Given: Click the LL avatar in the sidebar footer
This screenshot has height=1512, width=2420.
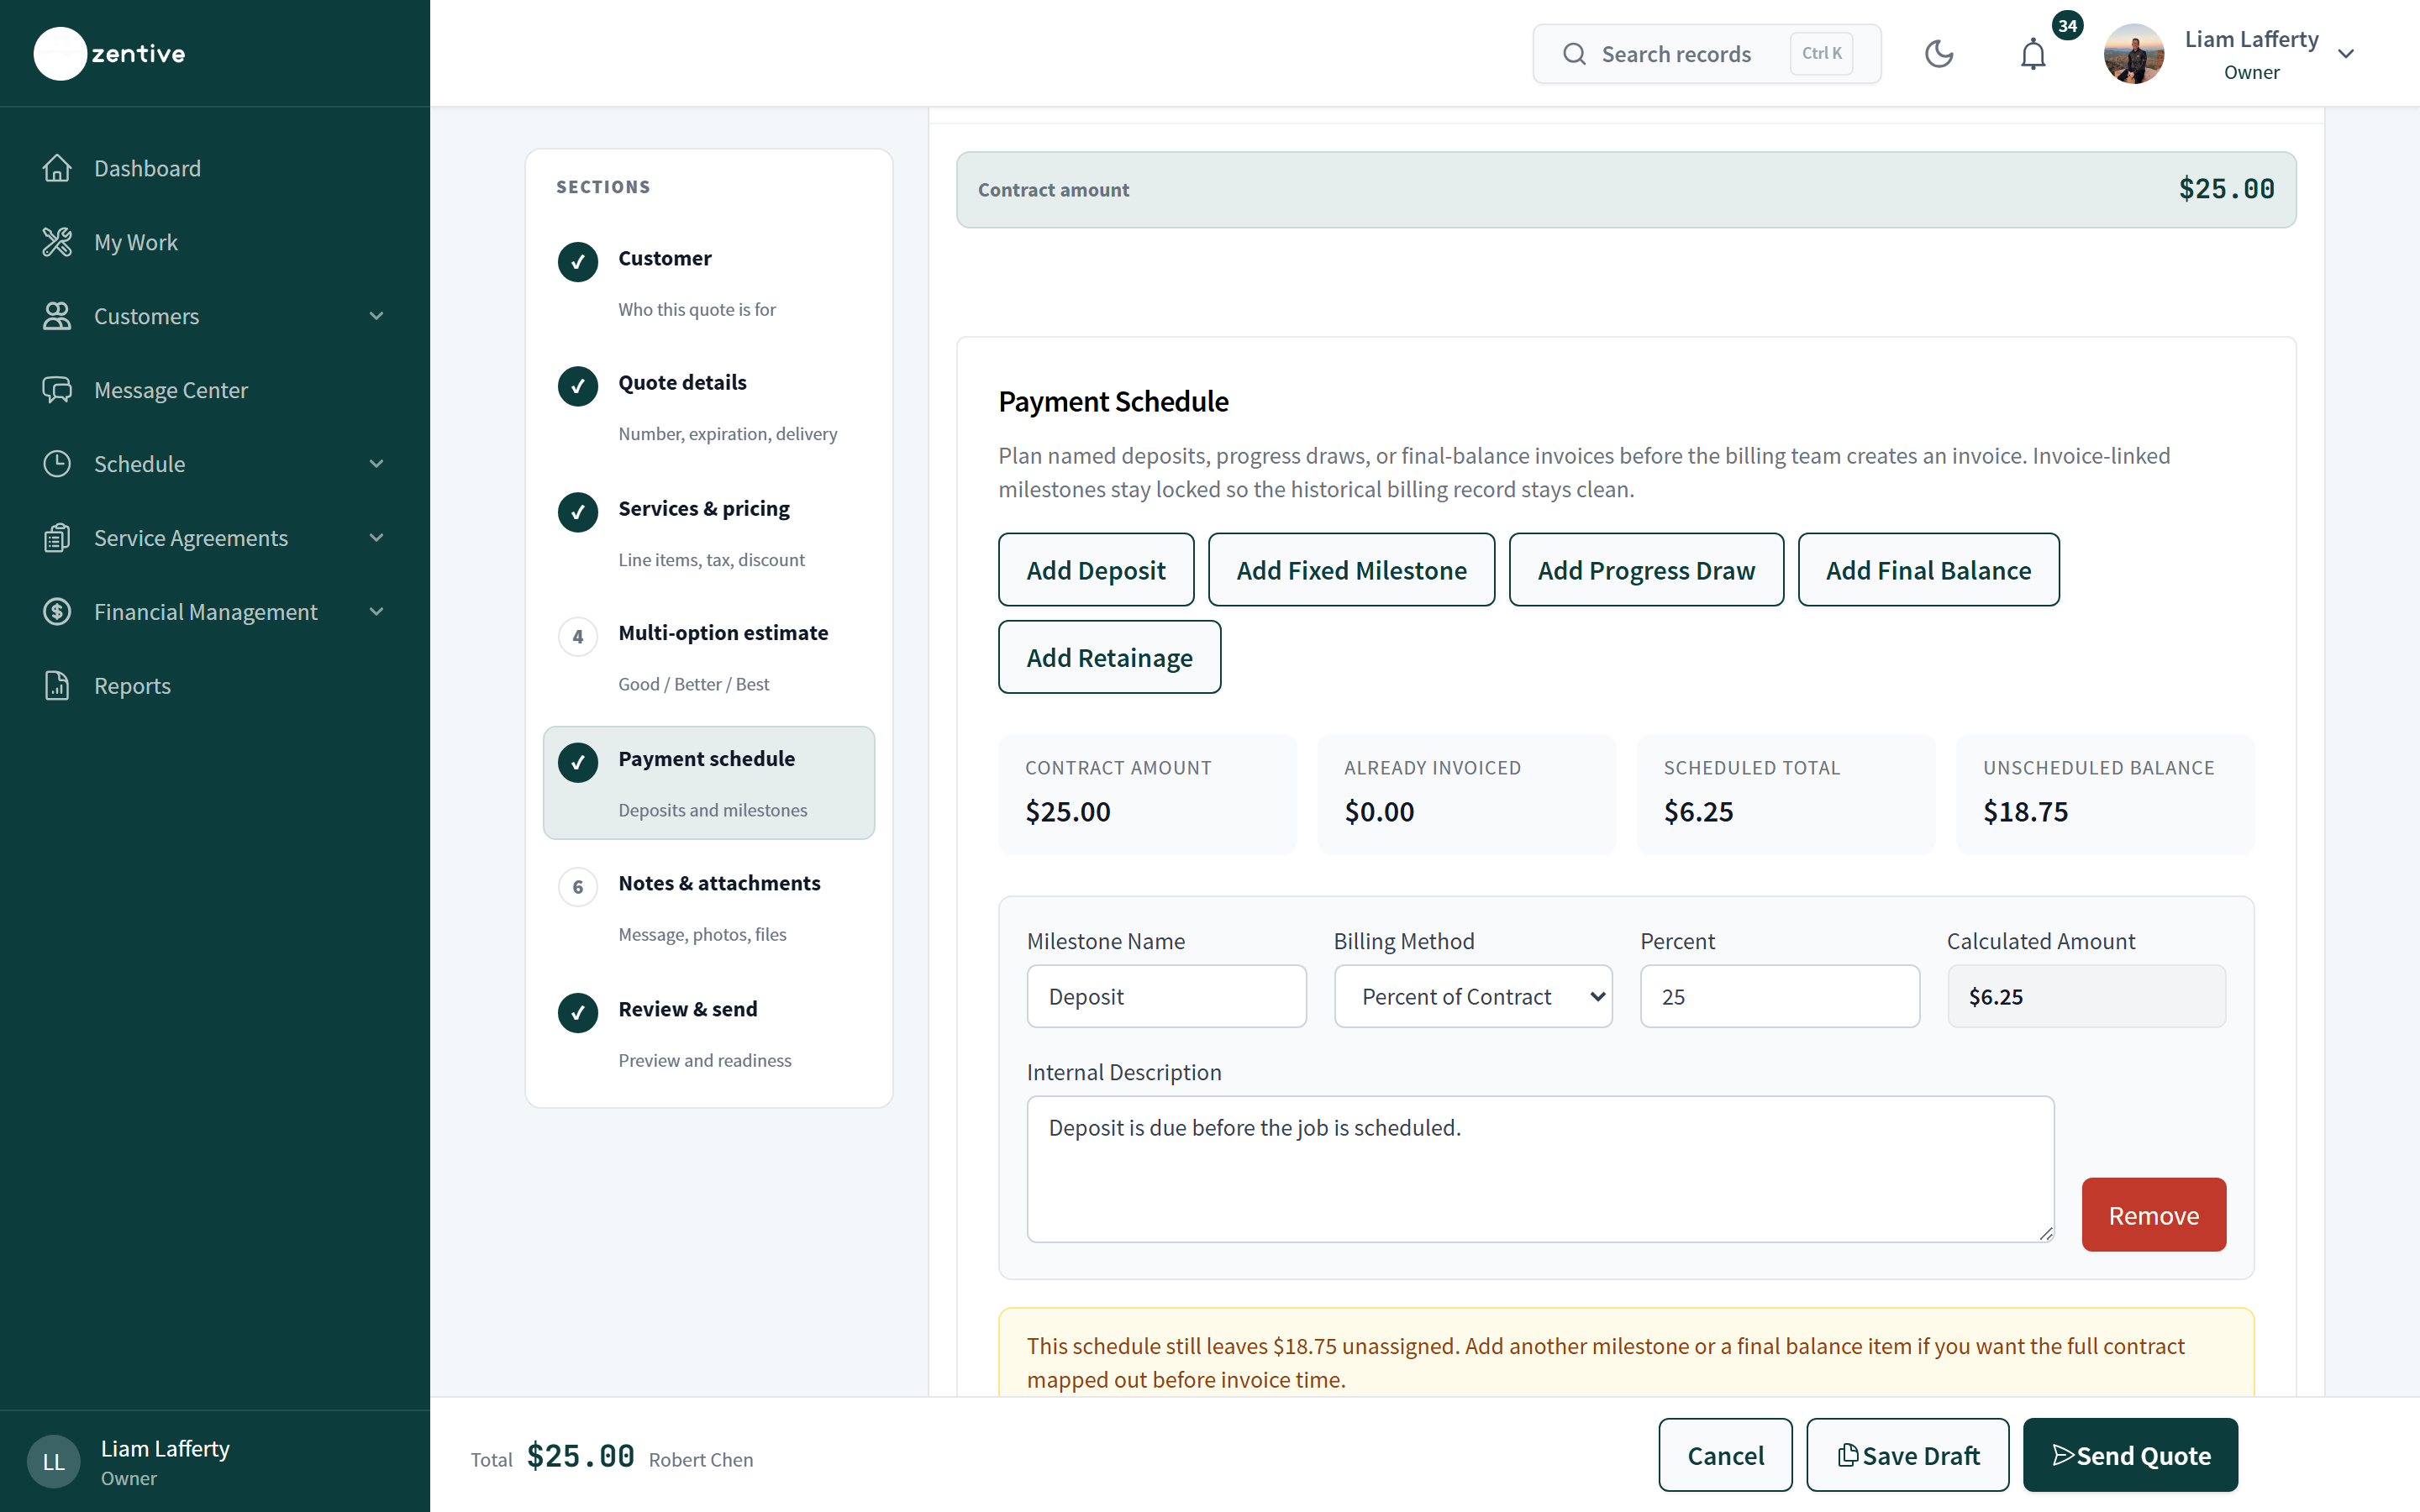Looking at the screenshot, I should 54,1462.
